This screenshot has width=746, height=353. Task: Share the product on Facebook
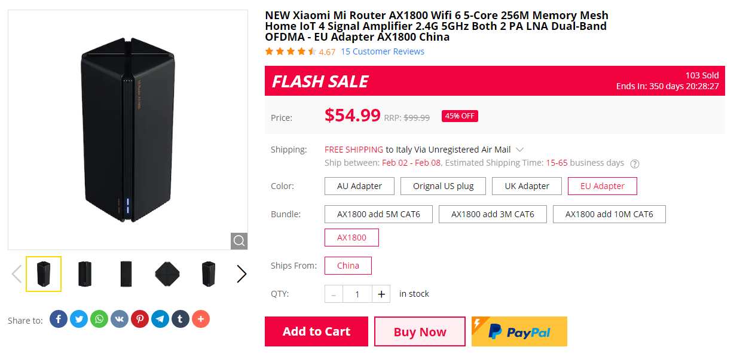click(58, 319)
